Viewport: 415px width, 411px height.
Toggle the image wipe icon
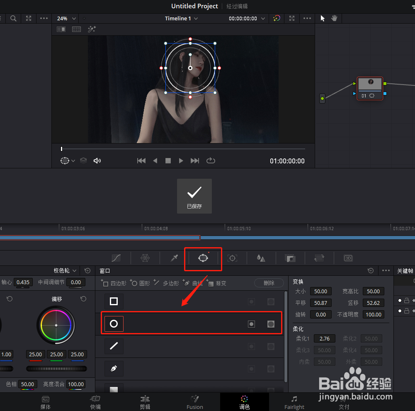coord(61,29)
